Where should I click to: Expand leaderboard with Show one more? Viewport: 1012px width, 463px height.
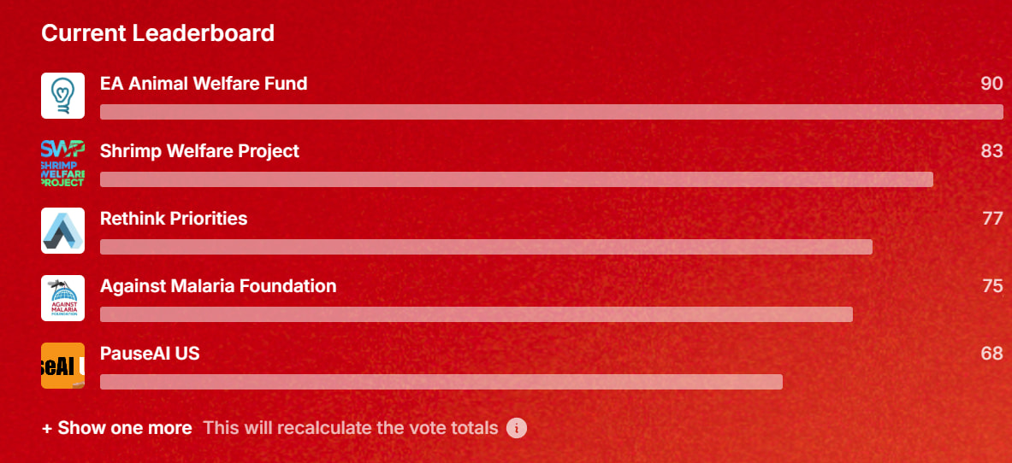[117, 428]
